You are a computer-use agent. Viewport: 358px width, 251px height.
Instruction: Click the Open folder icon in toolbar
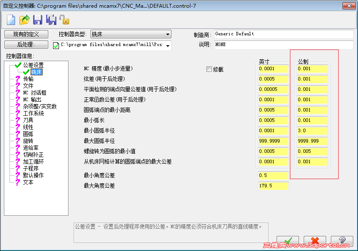pos(25,20)
